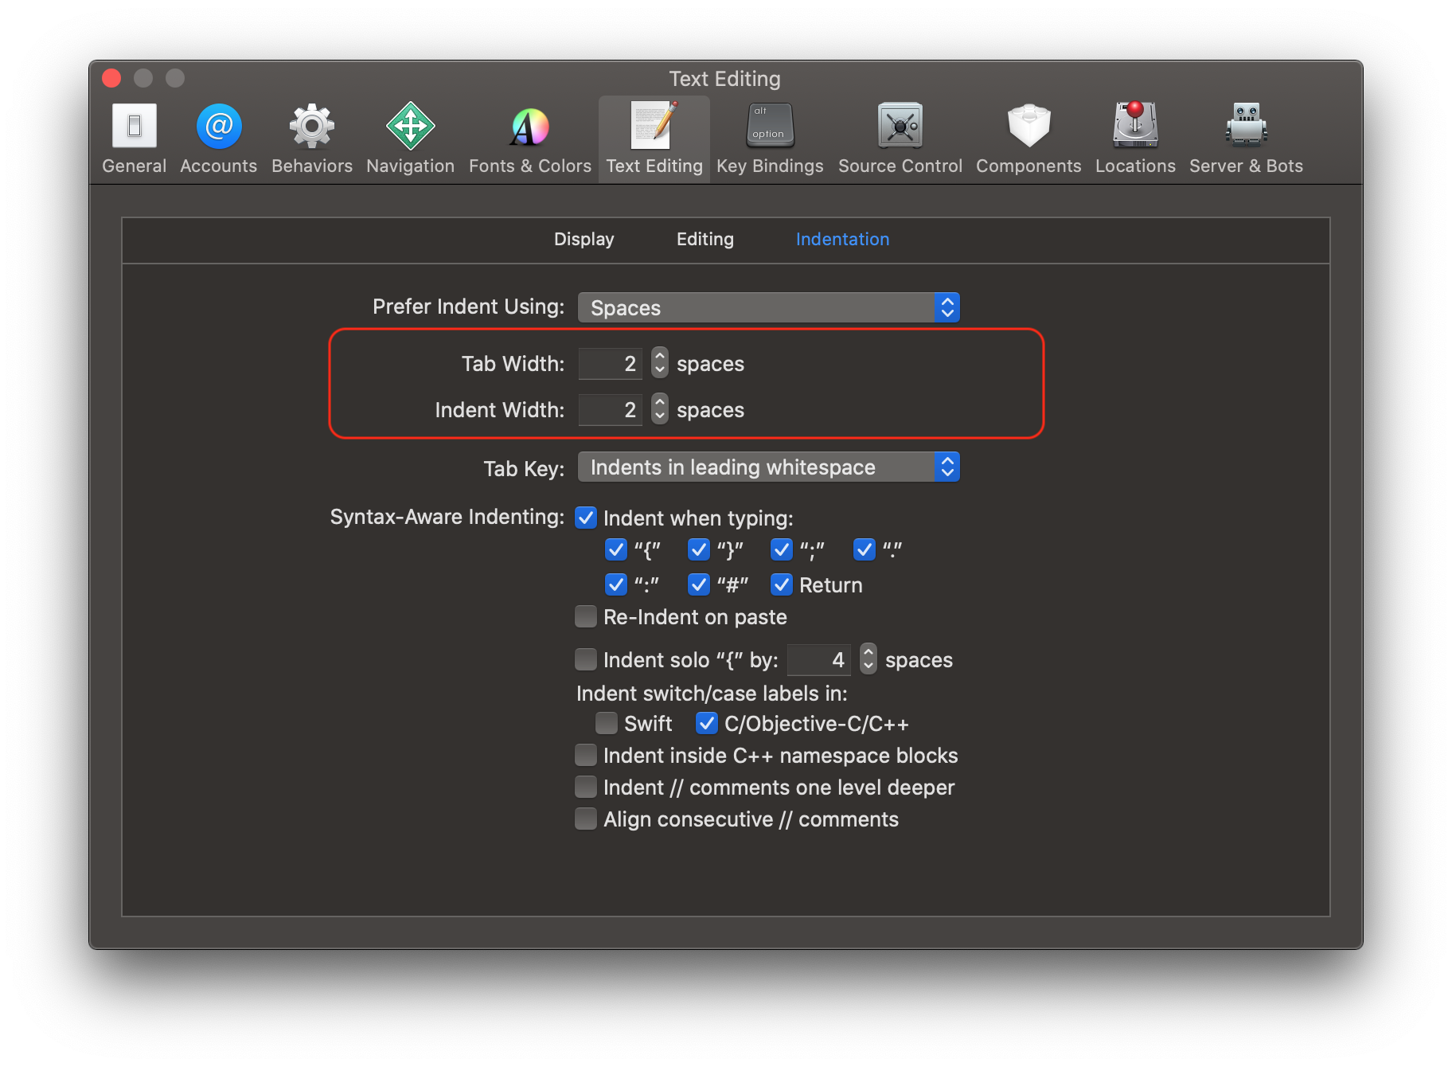Open Source Control preferences
This screenshot has height=1067, width=1452.
900,138
